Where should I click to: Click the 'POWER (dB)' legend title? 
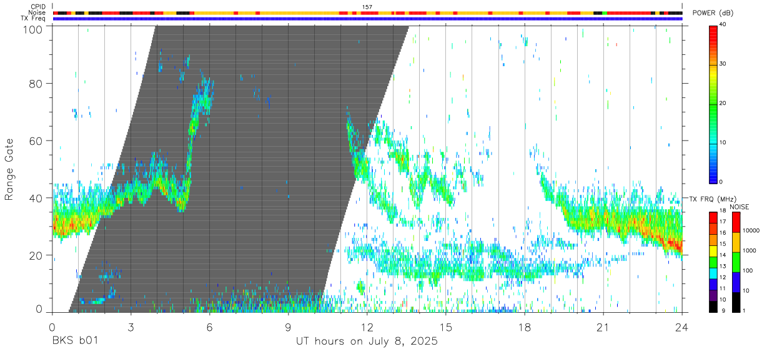[x=714, y=12]
